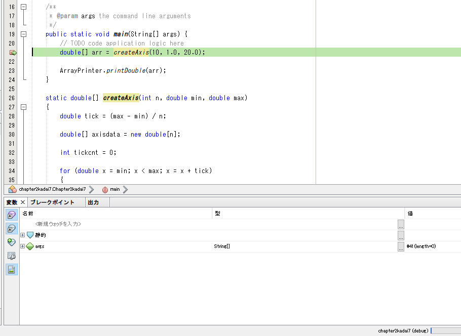Collapse the createAxis method fold at line 27
The image size is (461, 336).
23,107
